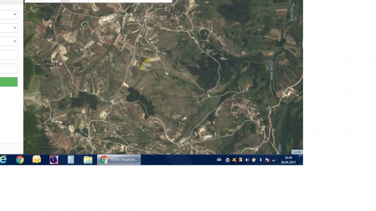The height and width of the screenshot is (211, 376).
Task: Open Internet Explorer from the taskbar
Action: (3, 159)
